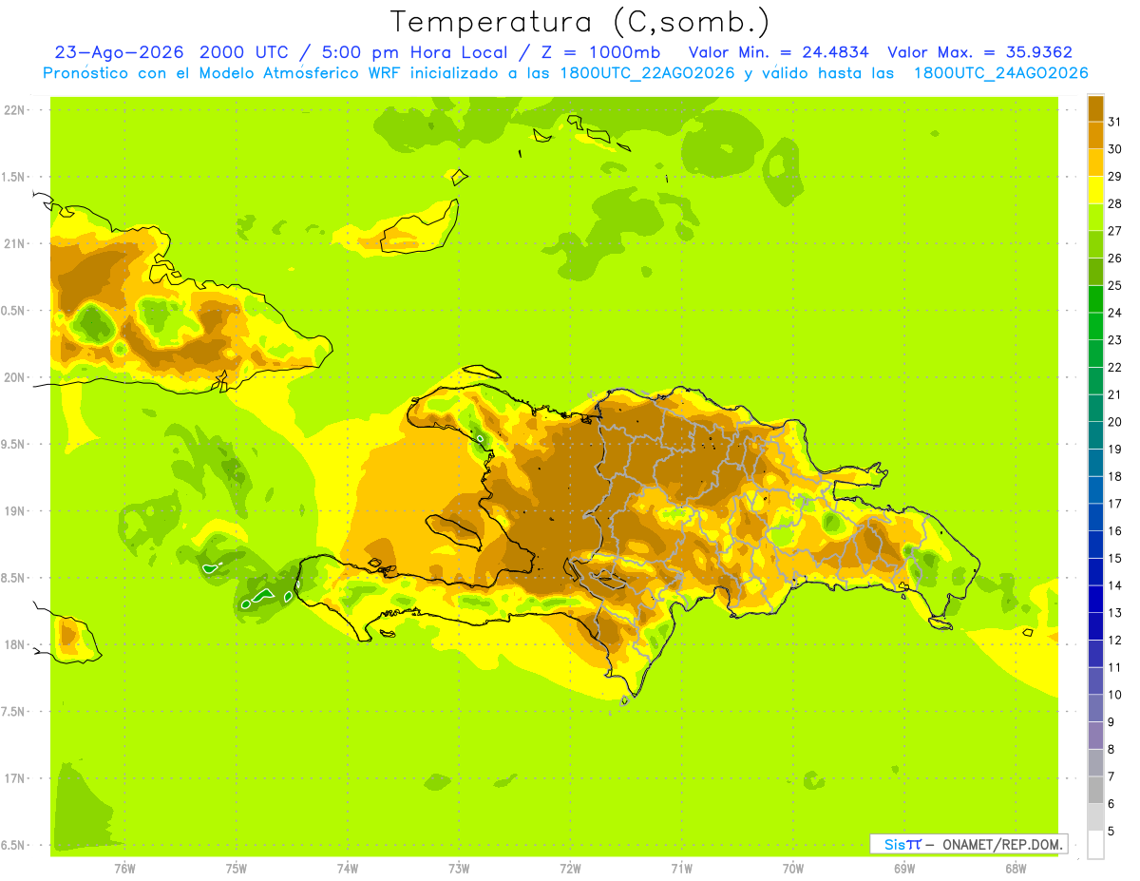This screenshot has width=1140, height=881.
Task: Click the legend value '25'
Action: 1115,285
